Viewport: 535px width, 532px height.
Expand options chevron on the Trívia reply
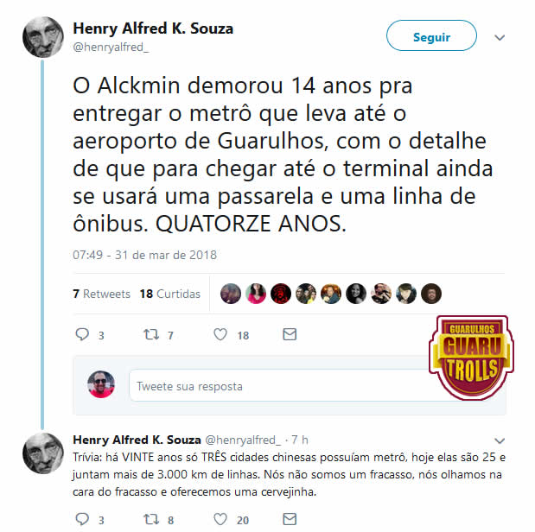pyautogui.click(x=500, y=440)
